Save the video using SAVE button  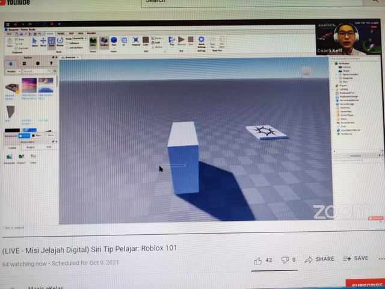[x=356, y=259]
